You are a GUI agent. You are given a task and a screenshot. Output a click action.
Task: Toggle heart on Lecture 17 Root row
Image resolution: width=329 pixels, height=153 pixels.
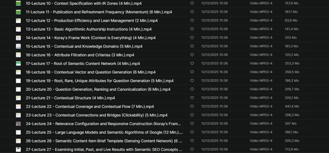[x=192, y=63]
